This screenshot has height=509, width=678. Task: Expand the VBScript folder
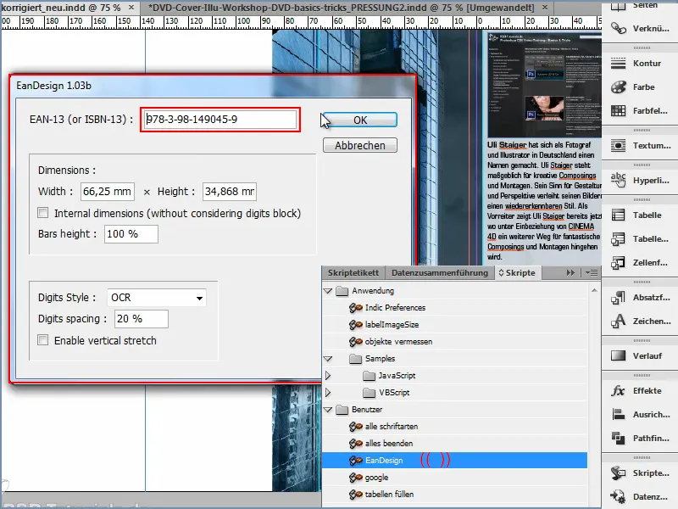click(x=328, y=393)
